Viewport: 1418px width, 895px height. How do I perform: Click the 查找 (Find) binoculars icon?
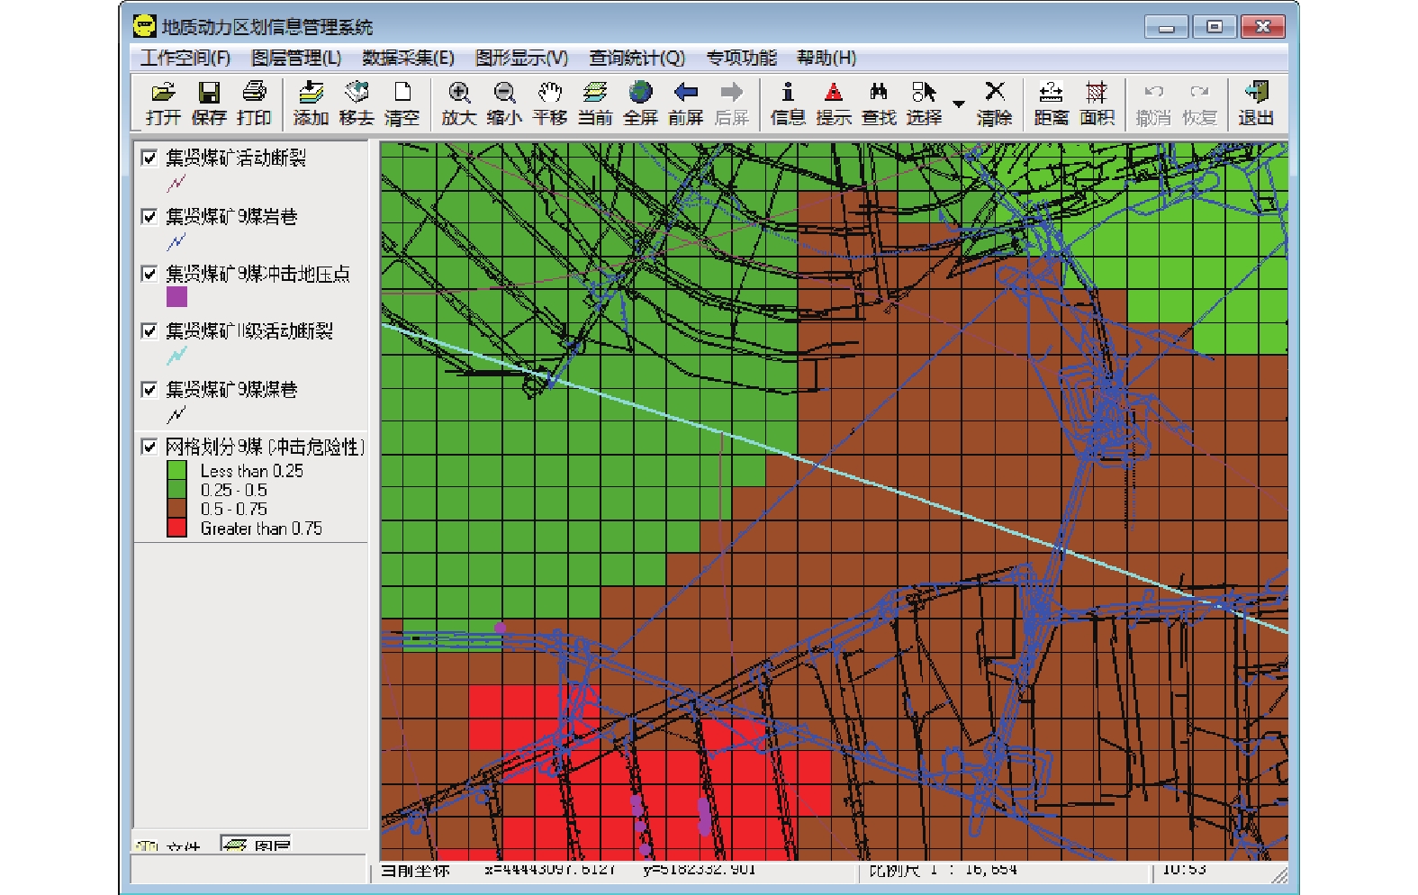click(x=879, y=103)
